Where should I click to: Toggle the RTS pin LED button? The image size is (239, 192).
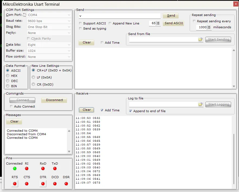[15, 184]
